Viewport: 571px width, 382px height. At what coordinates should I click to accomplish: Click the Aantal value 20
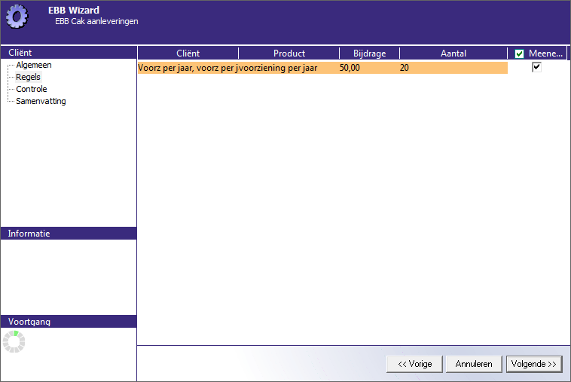pos(405,68)
